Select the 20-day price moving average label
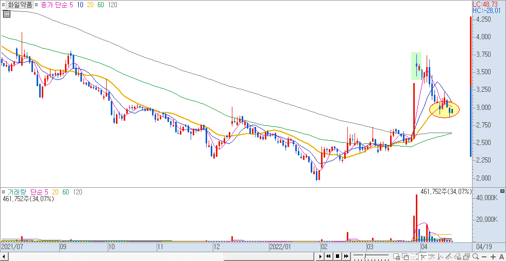The image size is (506, 261). tap(90, 5)
